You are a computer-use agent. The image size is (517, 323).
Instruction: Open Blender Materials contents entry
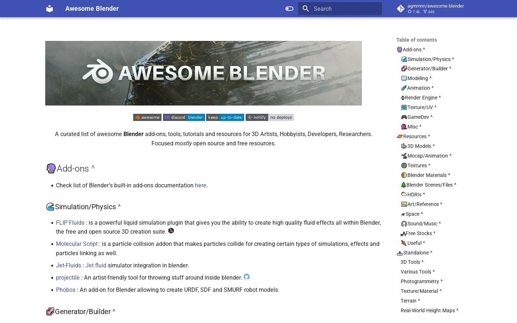point(425,175)
